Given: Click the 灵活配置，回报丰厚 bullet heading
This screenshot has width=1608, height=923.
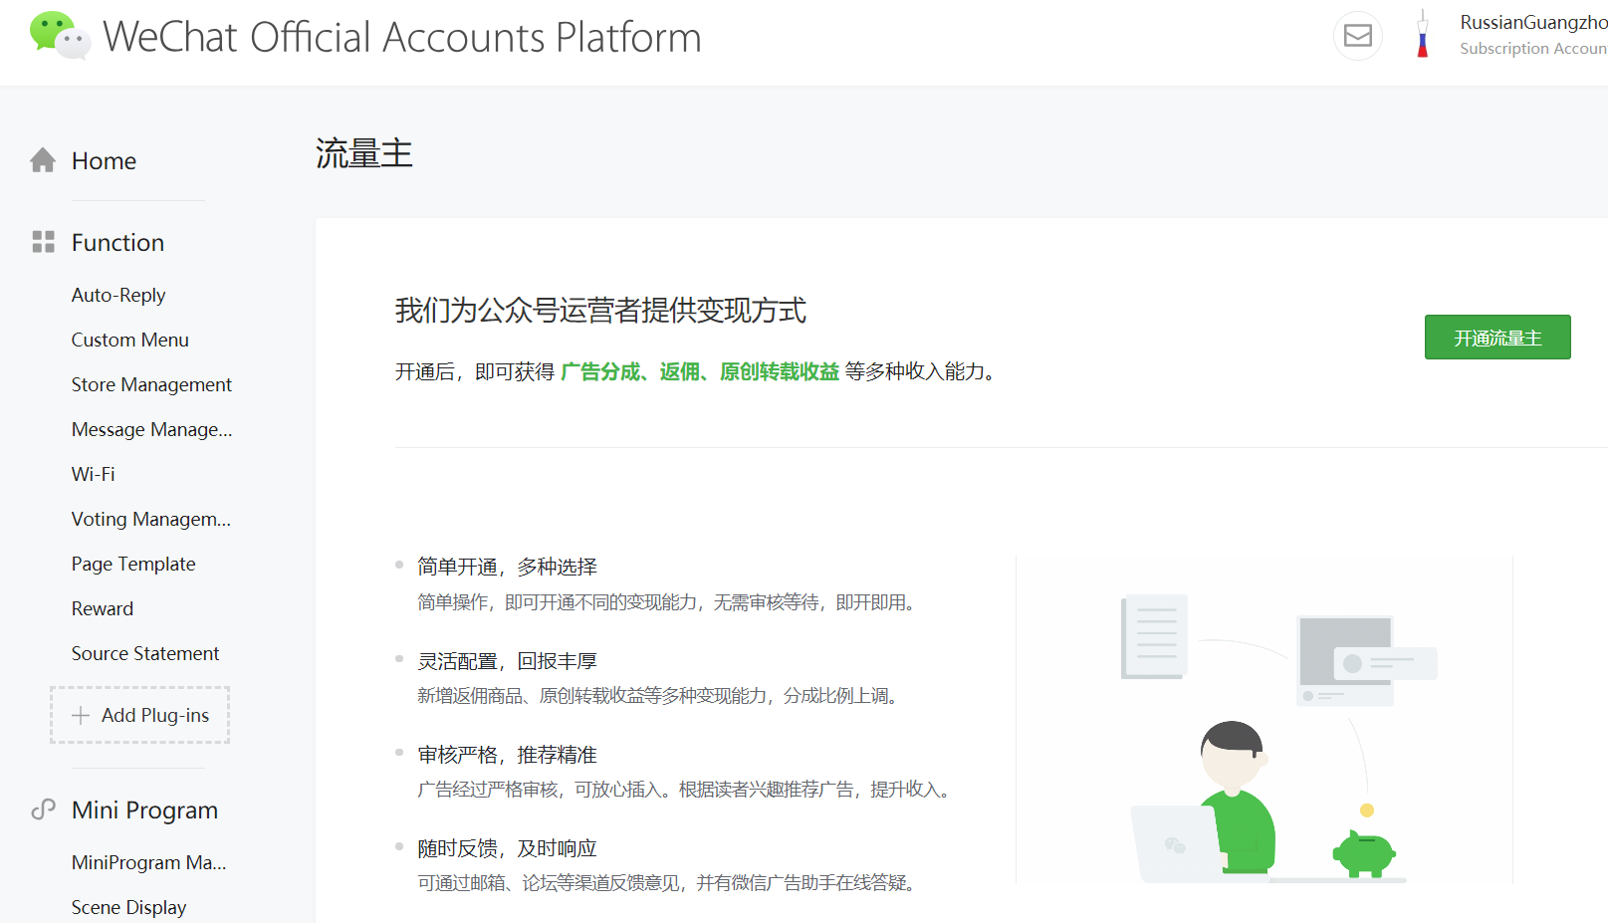Looking at the screenshot, I should pos(507,661).
